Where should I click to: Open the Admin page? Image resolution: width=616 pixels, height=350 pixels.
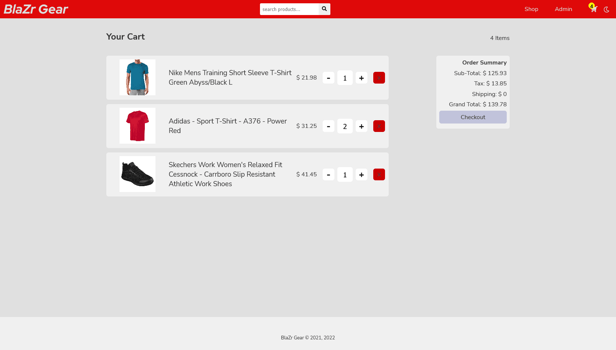pos(564,9)
